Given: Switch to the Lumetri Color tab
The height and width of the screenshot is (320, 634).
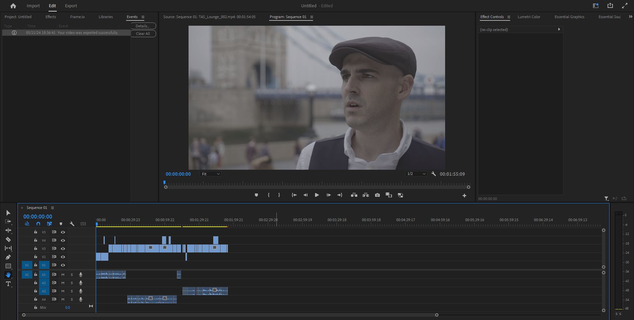Looking at the screenshot, I should coord(529,17).
